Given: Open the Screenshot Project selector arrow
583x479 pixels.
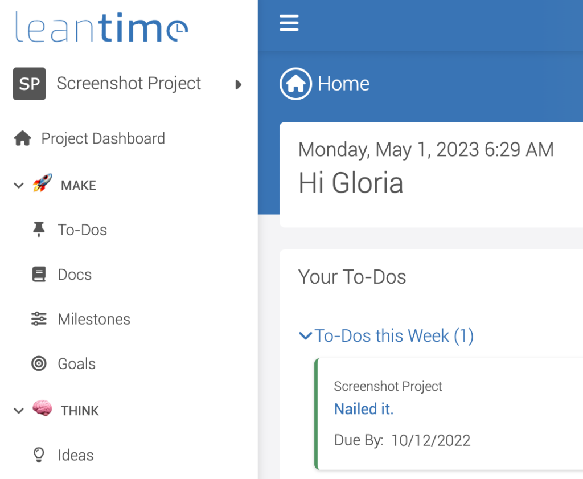Looking at the screenshot, I should click(239, 84).
